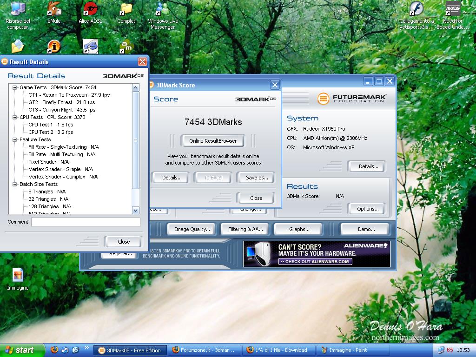Screen dimensions: 476x357
Task: Select the 'Pixel Shader' row
Action: click(x=48, y=162)
